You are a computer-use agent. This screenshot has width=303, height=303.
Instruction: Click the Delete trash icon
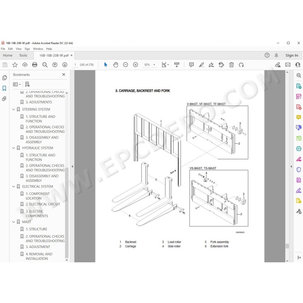click(x=231, y=65)
